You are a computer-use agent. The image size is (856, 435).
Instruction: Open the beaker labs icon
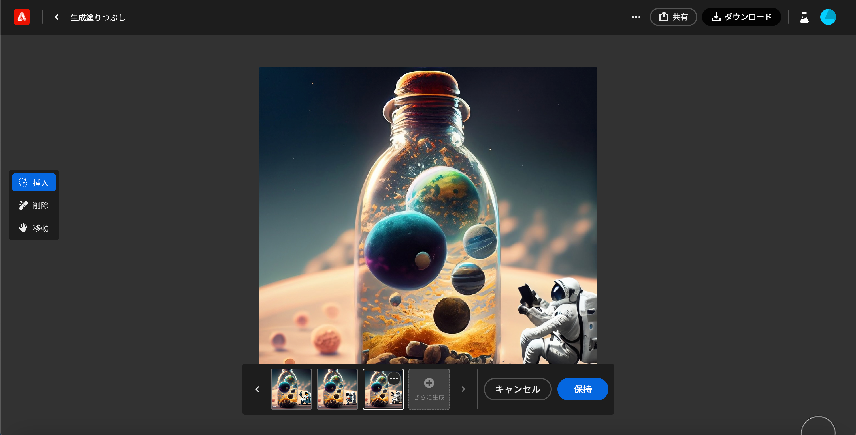[x=804, y=17]
